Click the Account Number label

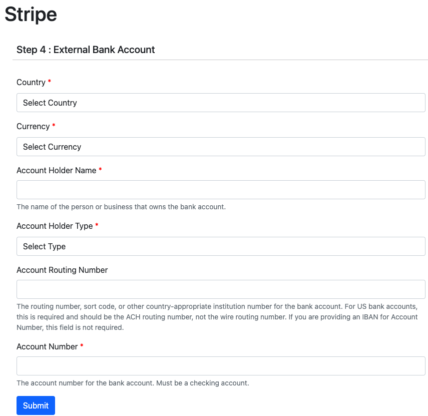(47, 346)
